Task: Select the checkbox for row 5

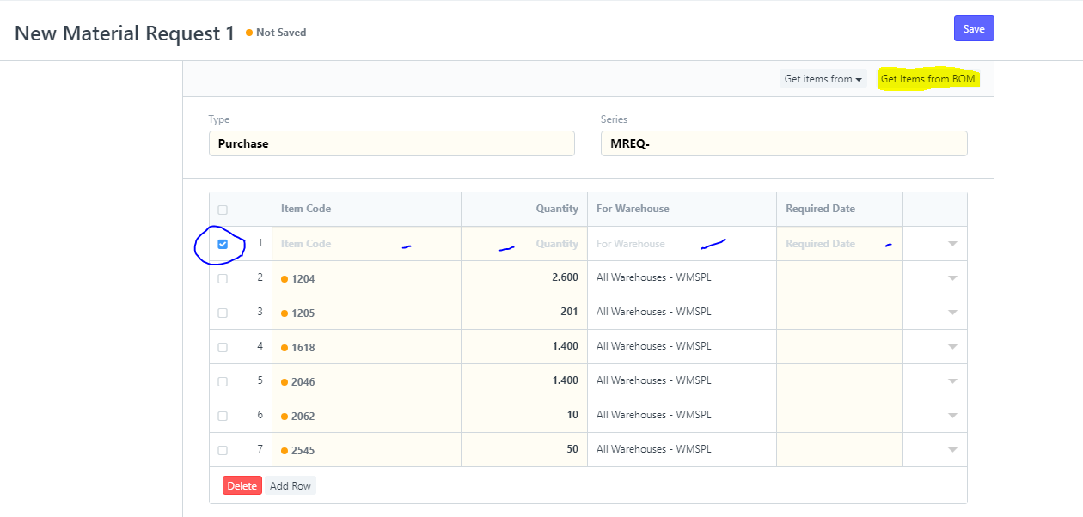Action: click(223, 381)
